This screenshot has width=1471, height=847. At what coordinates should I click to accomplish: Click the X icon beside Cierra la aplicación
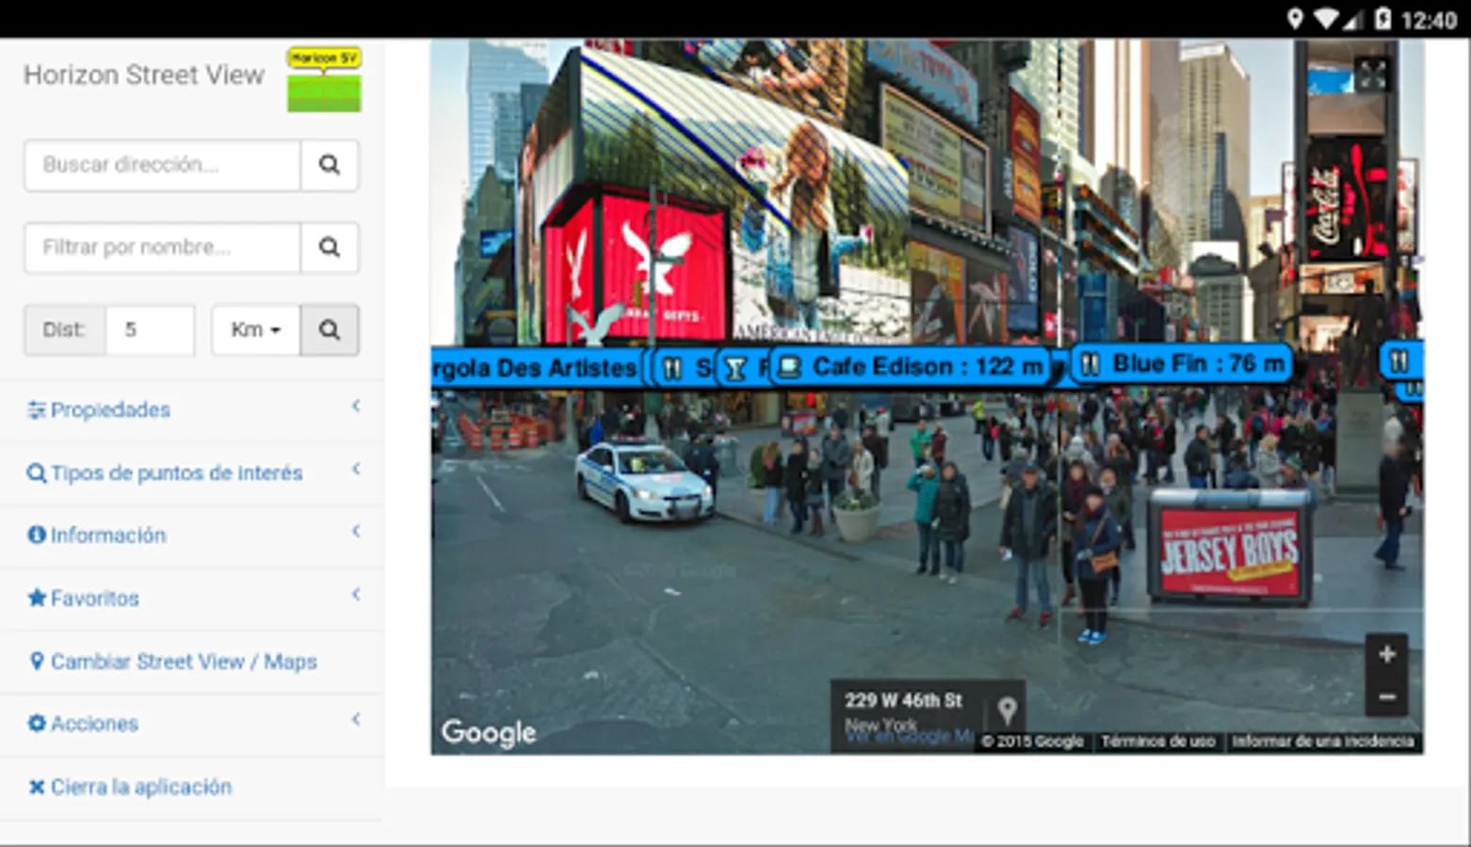click(37, 787)
